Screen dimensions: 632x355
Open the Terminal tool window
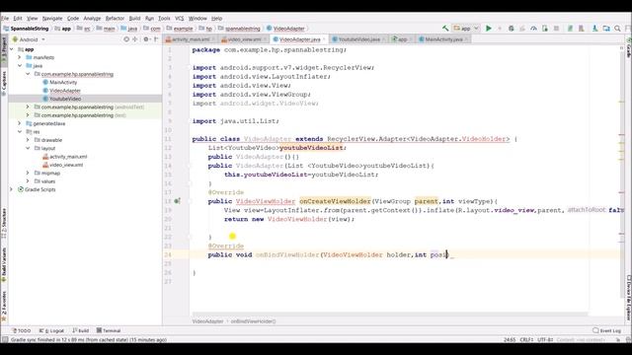coord(109,330)
